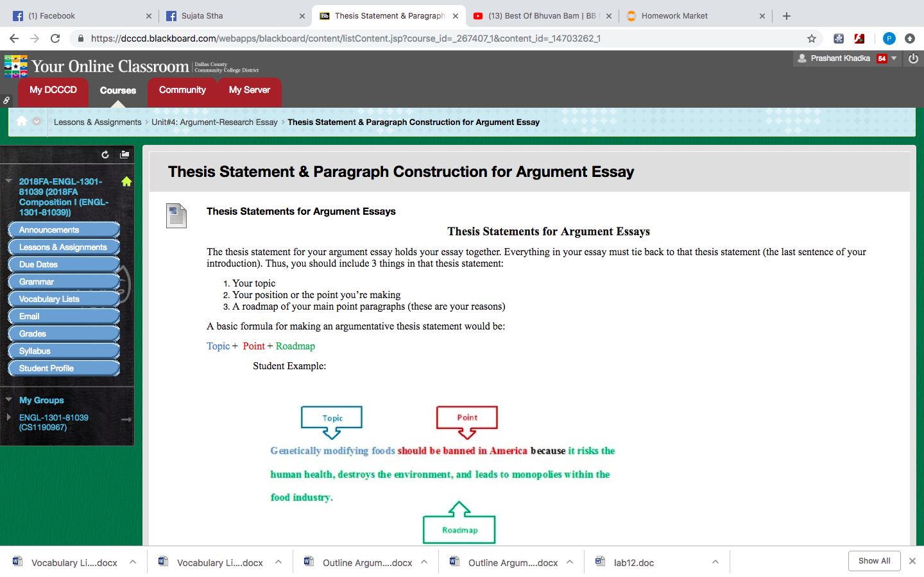Image resolution: width=924 pixels, height=577 pixels.
Task: Click the home icon in breadcrumb bar
Action: point(21,121)
